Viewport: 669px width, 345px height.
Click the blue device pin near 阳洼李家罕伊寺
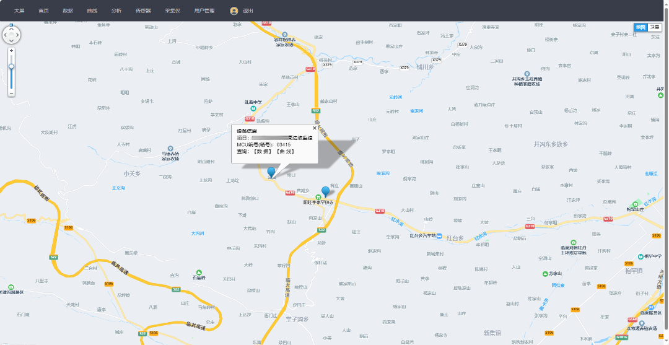coord(326,191)
